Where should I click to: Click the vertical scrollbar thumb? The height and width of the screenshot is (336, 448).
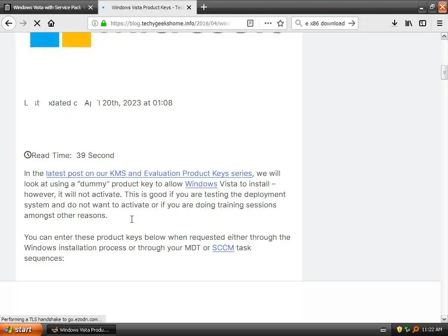pos(444,72)
